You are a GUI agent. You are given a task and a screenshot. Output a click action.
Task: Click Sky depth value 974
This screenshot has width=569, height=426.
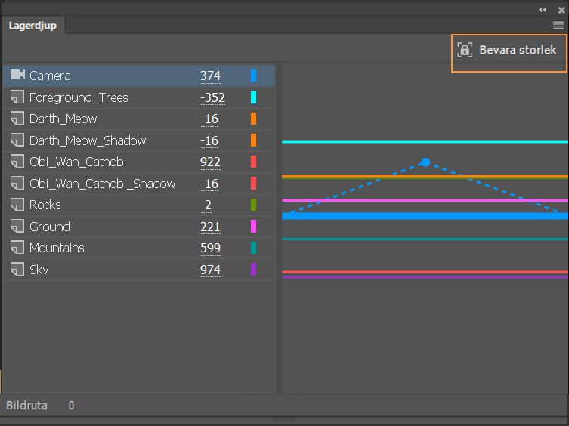(210, 270)
